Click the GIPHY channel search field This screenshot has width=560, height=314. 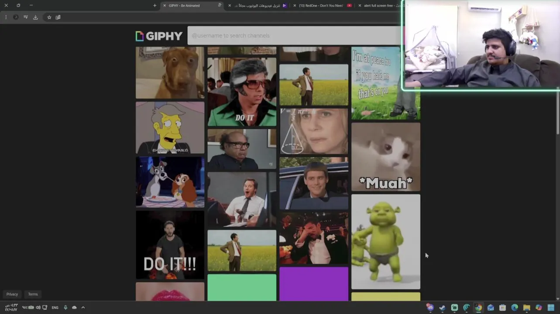295,35
